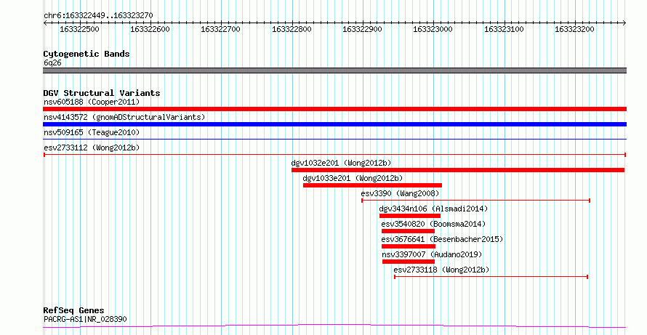Viewport: 647px width, 335px height.
Task: Select the dgv3434n106 (Alsmadi2014) red bar
Action: coord(410,216)
